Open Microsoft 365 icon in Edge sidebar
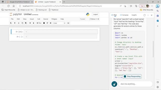The image size is (161, 90). 158,16
